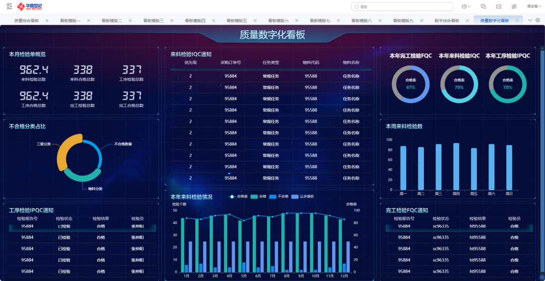Click 检验员 header in 工序检验IPQC通知

(x=138, y=219)
